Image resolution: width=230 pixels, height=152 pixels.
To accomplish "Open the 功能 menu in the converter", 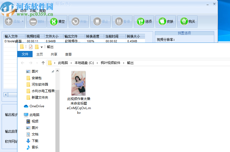I will pyautogui.click(x=33, y=11).
